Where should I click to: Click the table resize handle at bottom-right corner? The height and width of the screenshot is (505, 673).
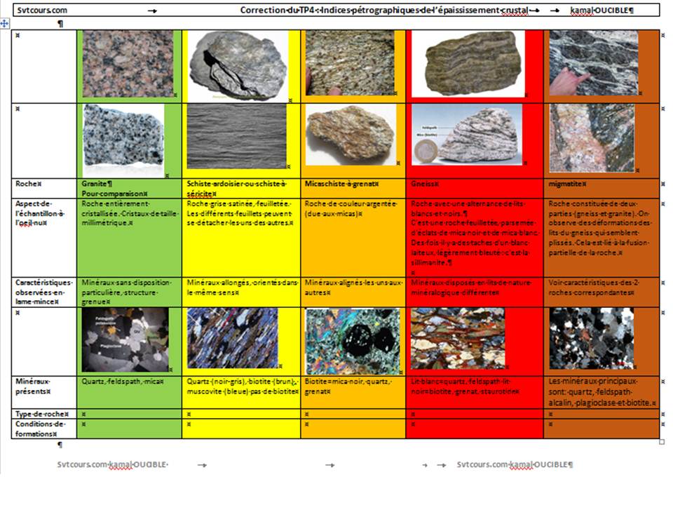click(x=662, y=442)
